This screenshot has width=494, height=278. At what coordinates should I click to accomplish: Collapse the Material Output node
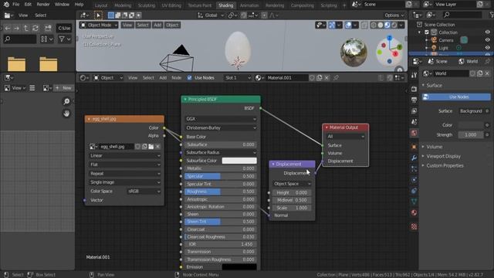point(327,127)
